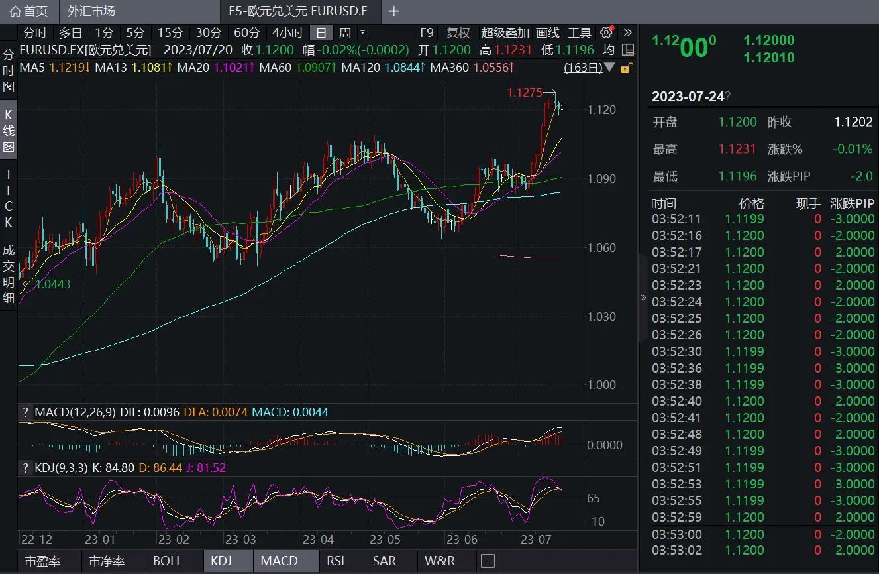
Task: Open a new tab with plus icon
Action: click(x=393, y=11)
